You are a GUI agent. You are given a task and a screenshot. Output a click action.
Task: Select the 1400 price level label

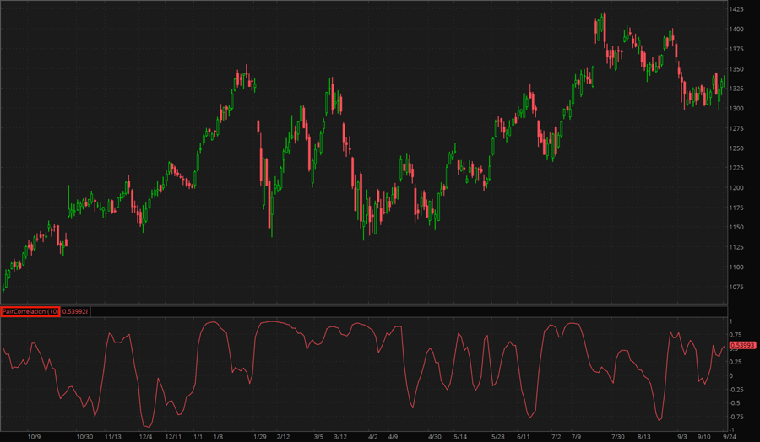[x=738, y=30]
